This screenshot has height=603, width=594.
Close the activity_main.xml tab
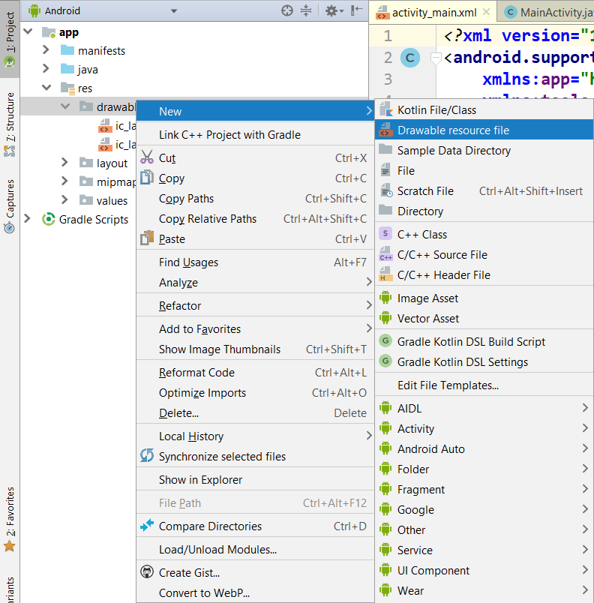tap(486, 12)
